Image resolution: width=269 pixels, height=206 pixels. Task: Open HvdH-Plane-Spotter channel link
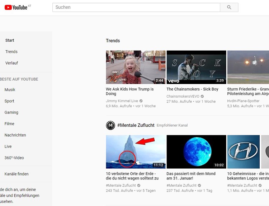(243, 101)
